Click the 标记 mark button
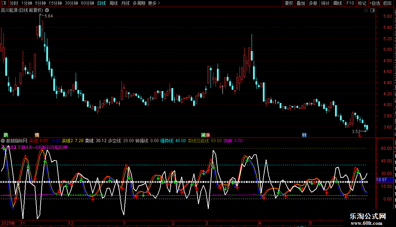This screenshot has height=227, width=396. click(362, 3)
